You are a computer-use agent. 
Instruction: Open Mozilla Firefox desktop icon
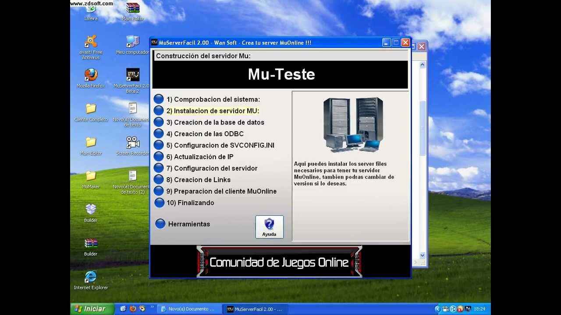pyautogui.click(x=91, y=78)
